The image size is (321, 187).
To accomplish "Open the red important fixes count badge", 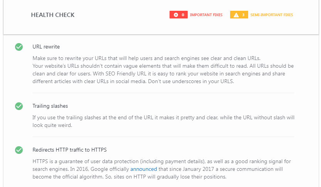I will (x=178, y=15).
